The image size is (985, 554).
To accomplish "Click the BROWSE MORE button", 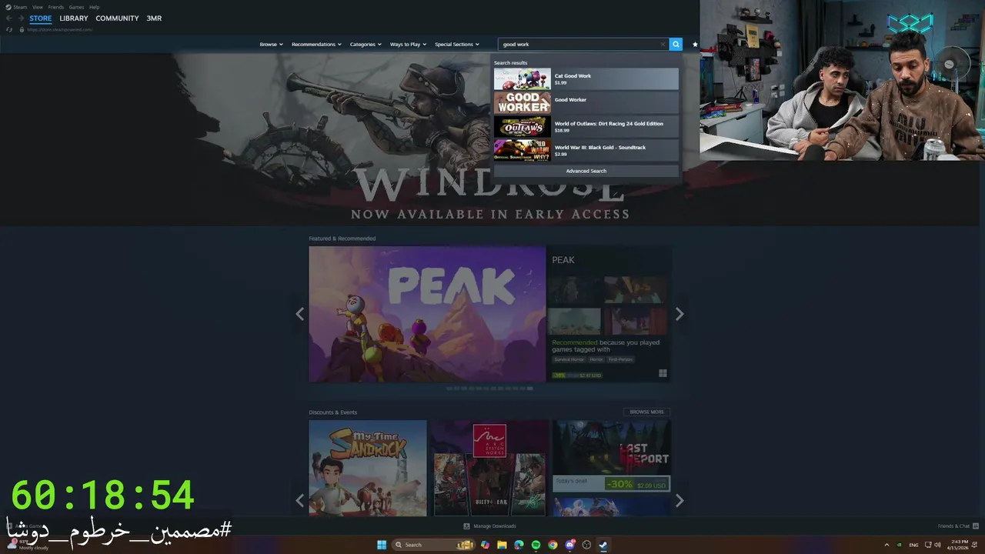I will (646, 412).
